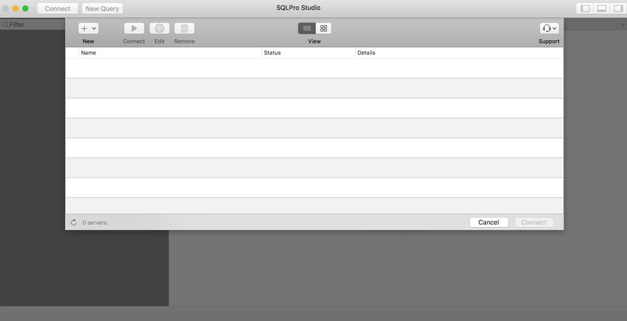Sort by the Status column header
Screen dimensions: 627x321
pos(308,52)
